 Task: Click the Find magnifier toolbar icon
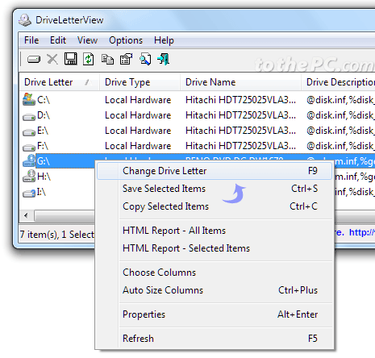coord(145,59)
